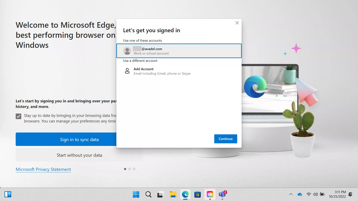Click the Microsoft Edge taskbar icon
The width and height of the screenshot is (358, 201).
coord(185,194)
